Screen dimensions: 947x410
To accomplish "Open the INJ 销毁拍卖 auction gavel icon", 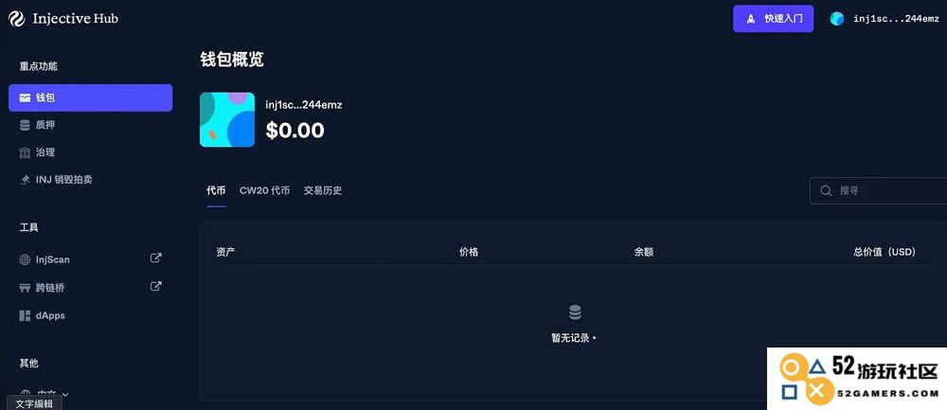I will click(x=25, y=180).
